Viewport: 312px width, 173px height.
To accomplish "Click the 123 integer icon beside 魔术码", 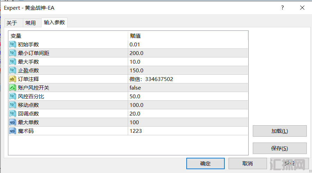I will (12, 131).
